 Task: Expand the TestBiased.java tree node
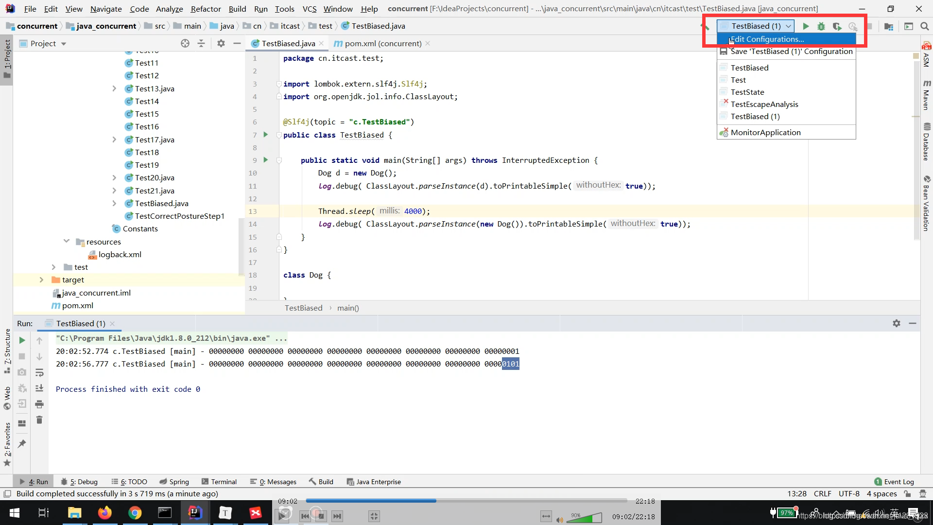[x=114, y=203]
